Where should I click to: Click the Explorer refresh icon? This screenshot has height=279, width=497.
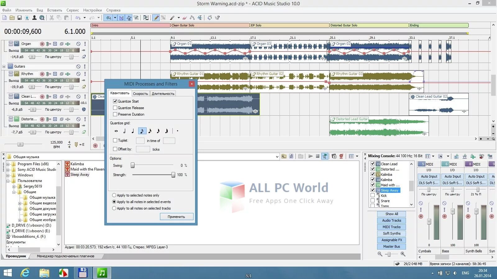click(291, 156)
